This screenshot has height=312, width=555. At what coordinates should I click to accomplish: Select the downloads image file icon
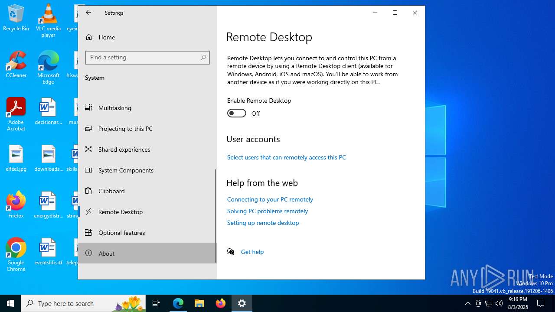48,158
